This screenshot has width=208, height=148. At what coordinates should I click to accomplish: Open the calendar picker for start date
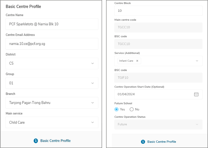click(196, 94)
